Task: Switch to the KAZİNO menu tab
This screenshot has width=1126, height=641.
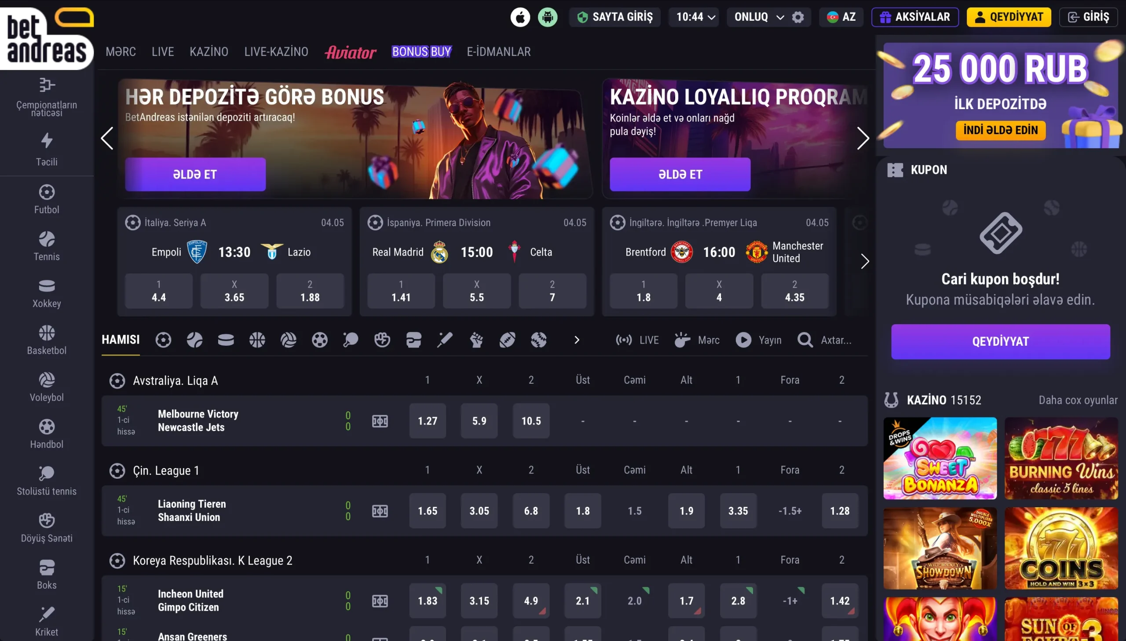Action: (209, 52)
